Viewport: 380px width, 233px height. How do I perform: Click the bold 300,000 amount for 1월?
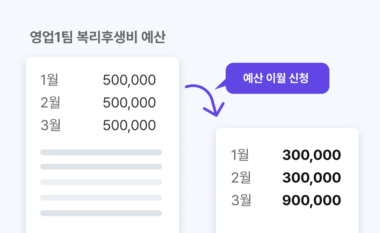pyautogui.click(x=312, y=155)
